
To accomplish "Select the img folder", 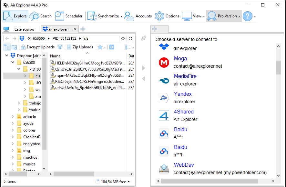I will (x=26, y=151).
